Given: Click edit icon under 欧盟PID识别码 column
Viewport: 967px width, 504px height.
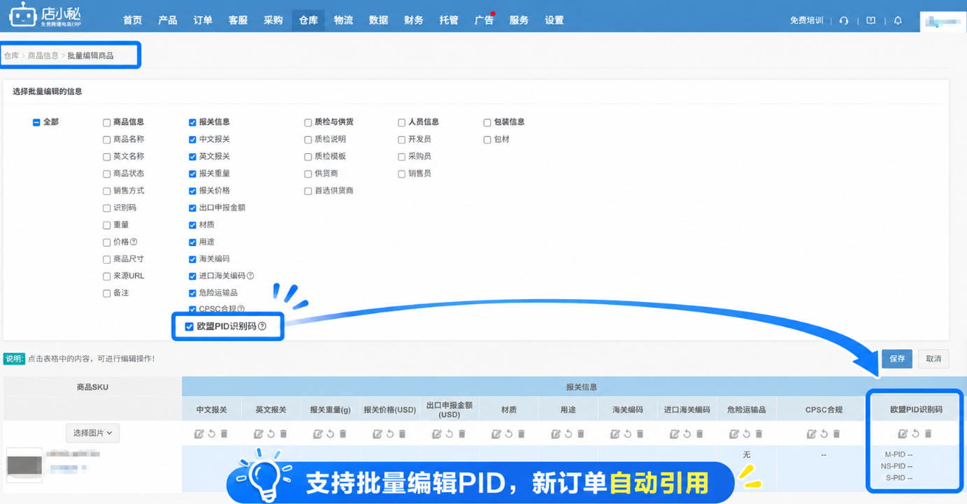Looking at the screenshot, I should point(903,434).
